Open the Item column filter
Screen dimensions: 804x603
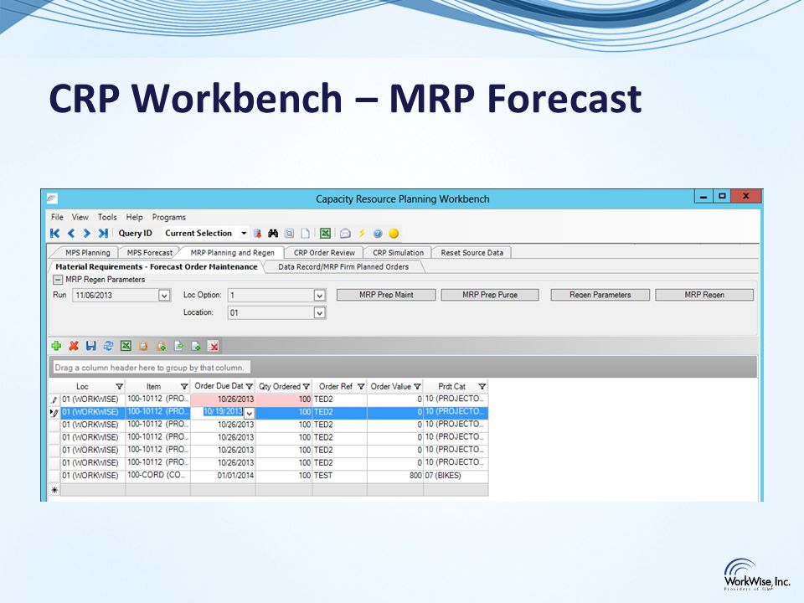click(184, 387)
